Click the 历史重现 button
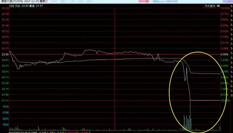 (210, 6)
